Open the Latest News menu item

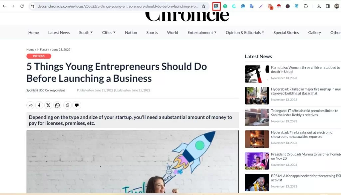click(x=59, y=33)
